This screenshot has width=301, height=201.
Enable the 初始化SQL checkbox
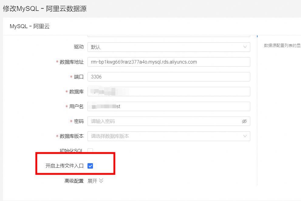click(x=90, y=150)
